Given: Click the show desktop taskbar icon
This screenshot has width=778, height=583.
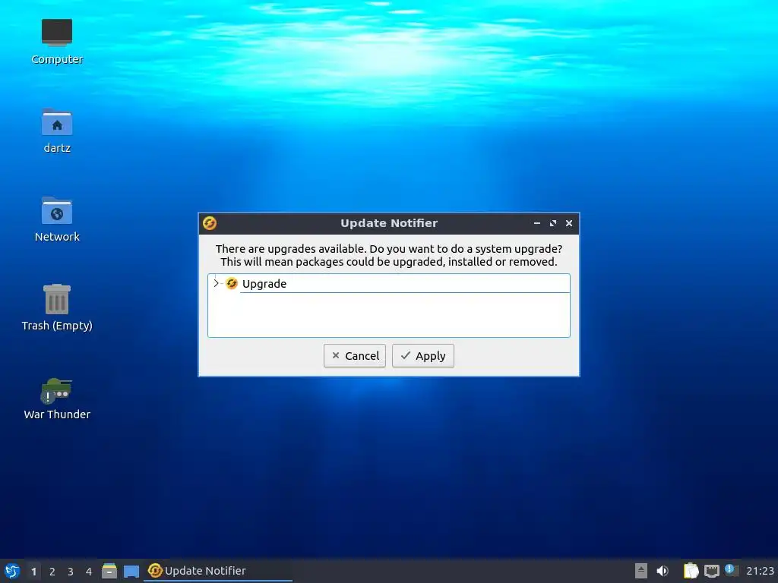Looking at the screenshot, I should pos(131,571).
